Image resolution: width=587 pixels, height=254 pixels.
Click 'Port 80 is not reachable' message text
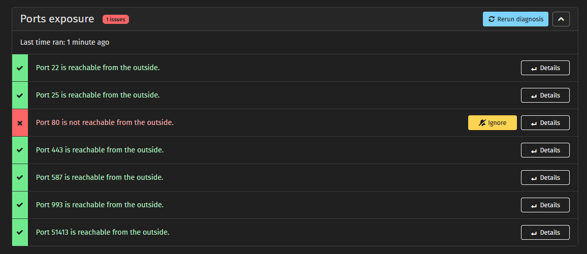click(105, 123)
